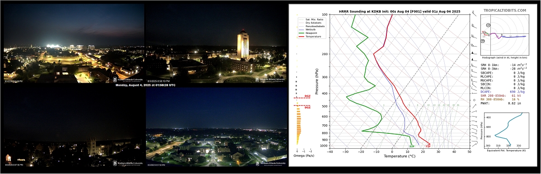The height and width of the screenshot is (174, 541).
Task: Click the PWAT 0.62 in row
Action: point(501,103)
